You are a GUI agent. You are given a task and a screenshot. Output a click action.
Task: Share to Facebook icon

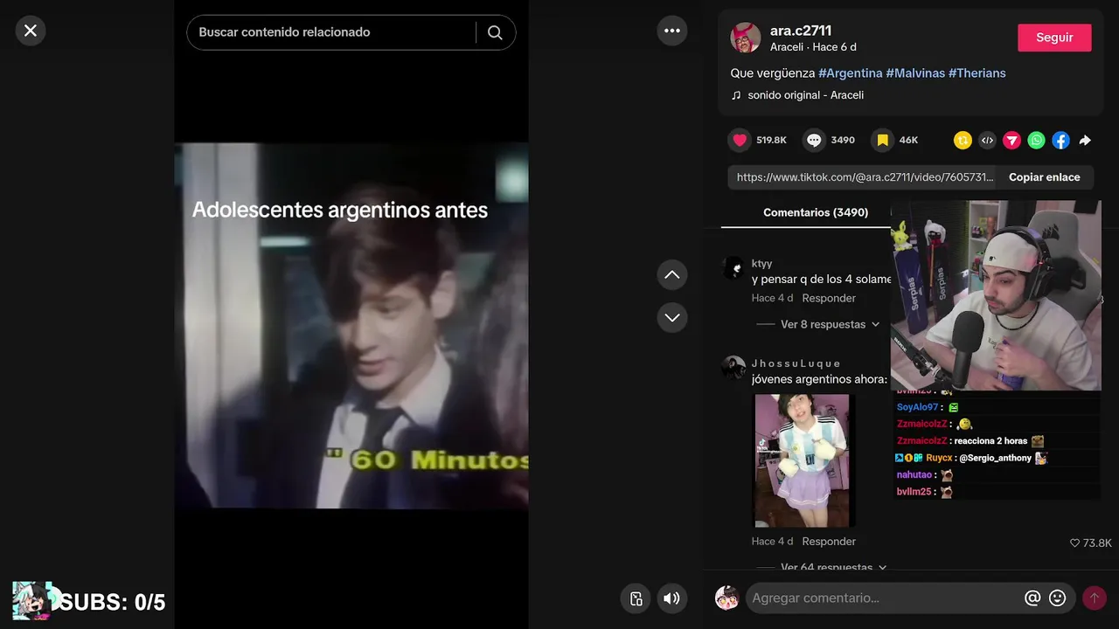point(1060,140)
